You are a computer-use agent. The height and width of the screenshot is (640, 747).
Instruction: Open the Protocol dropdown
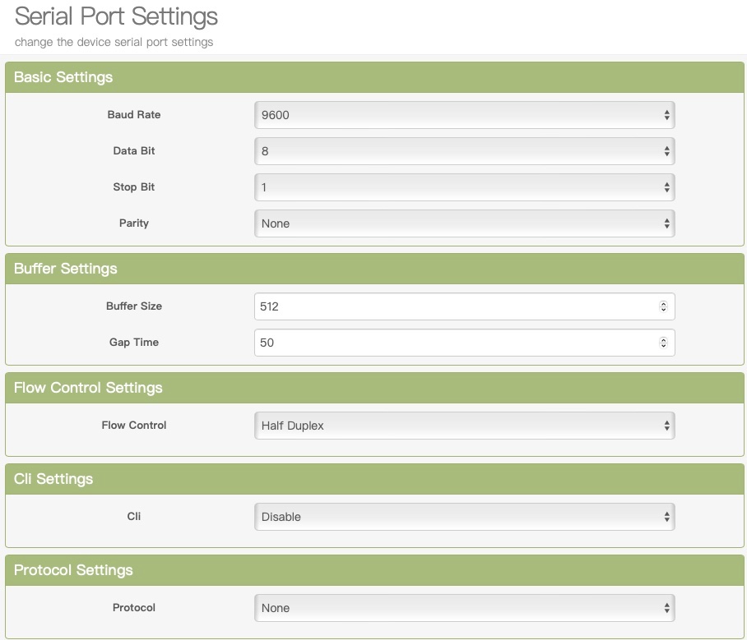pos(464,608)
